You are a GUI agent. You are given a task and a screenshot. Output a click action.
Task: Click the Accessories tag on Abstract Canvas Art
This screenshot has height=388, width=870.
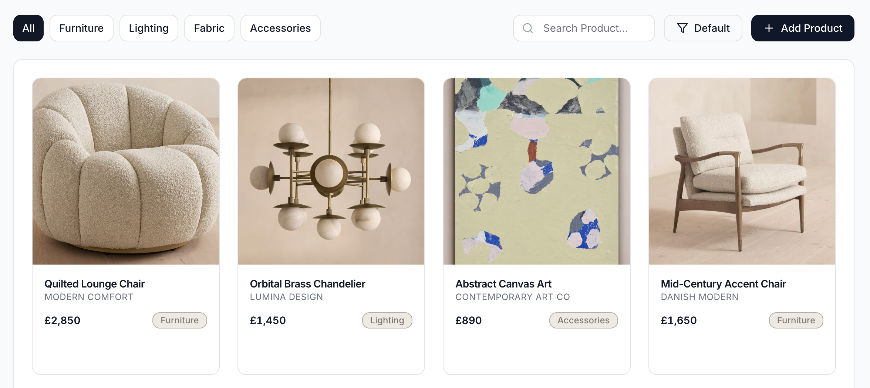pos(583,320)
